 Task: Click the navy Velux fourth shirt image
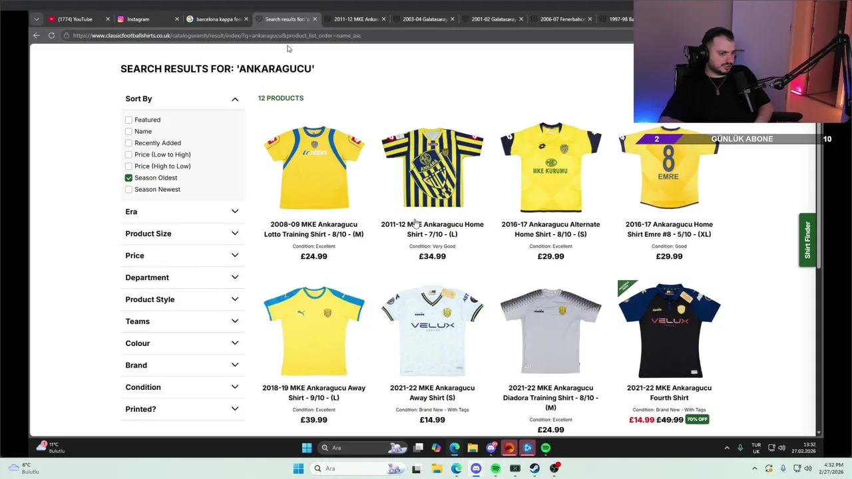pyautogui.click(x=669, y=331)
